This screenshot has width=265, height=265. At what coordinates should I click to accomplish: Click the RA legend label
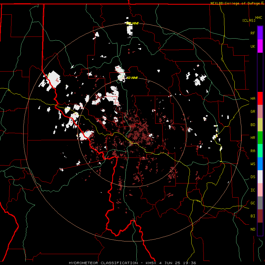253,151
